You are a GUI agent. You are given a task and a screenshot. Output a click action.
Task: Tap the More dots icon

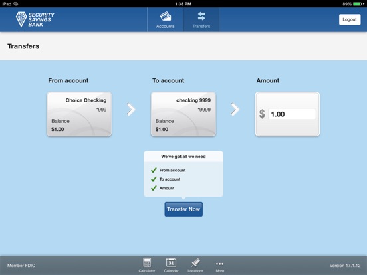[220, 264]
